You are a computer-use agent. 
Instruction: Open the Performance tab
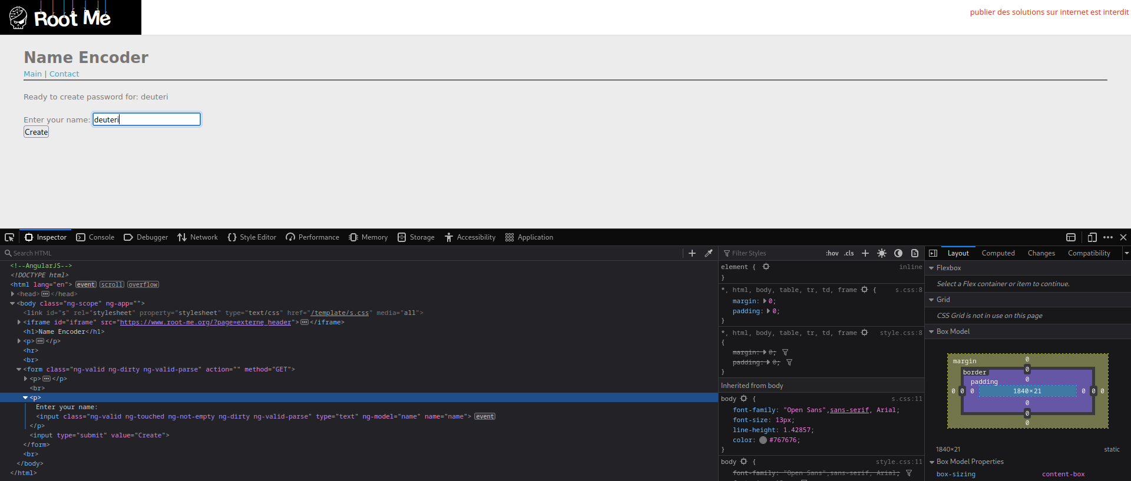point(312,237)
